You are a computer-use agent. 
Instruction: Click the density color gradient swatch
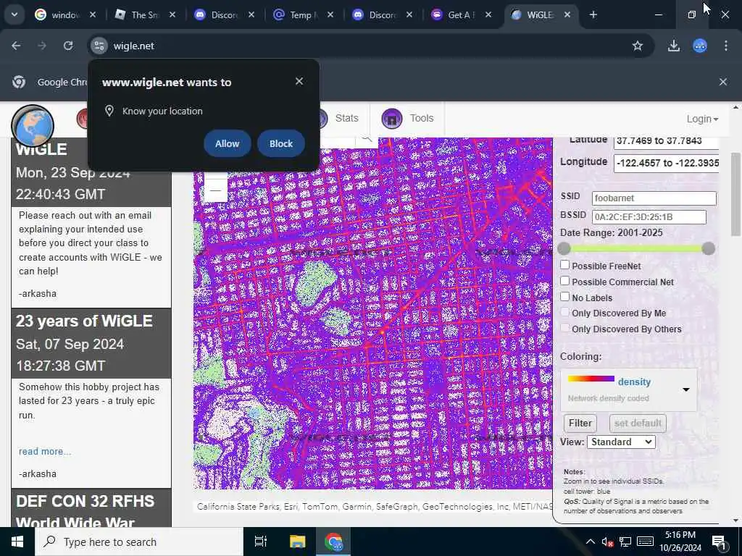click(x=591, y=379)
